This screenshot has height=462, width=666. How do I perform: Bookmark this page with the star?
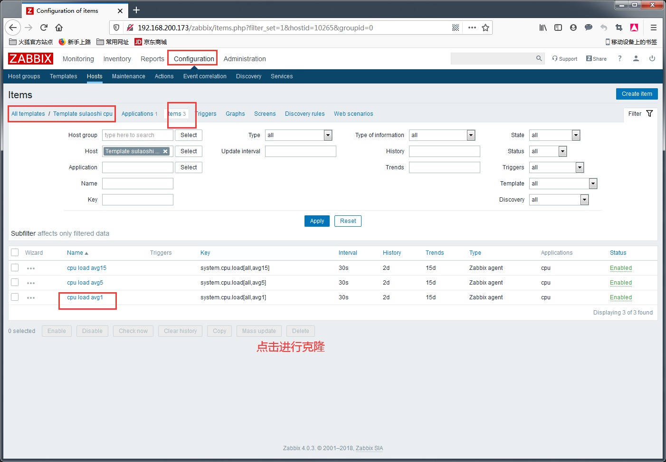(485, 28)
